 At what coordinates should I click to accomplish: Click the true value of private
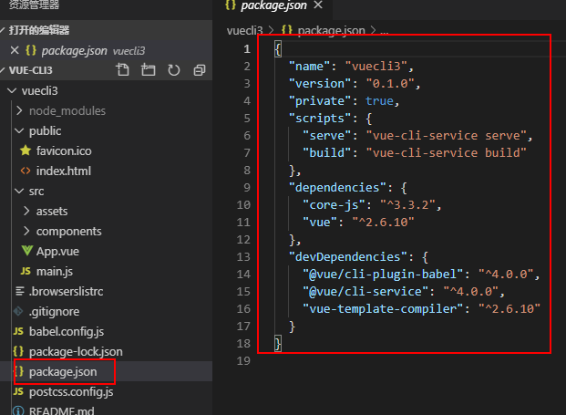[379, 100]
